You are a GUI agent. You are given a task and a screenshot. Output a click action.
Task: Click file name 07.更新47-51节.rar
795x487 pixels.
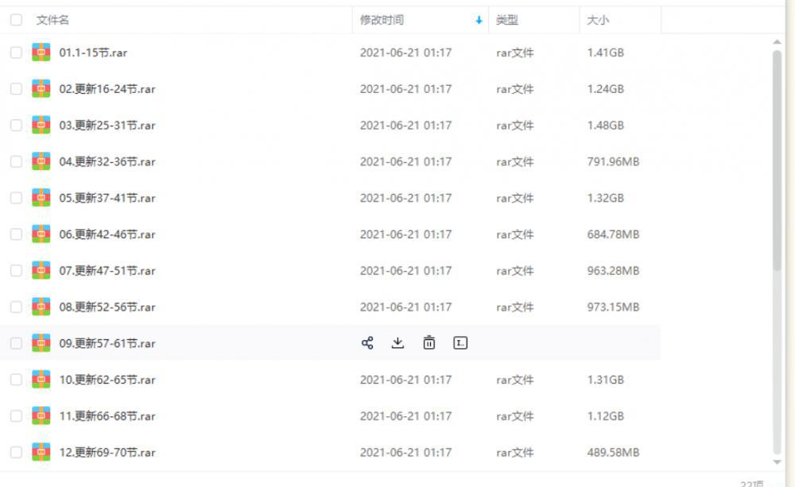[107, 271]
